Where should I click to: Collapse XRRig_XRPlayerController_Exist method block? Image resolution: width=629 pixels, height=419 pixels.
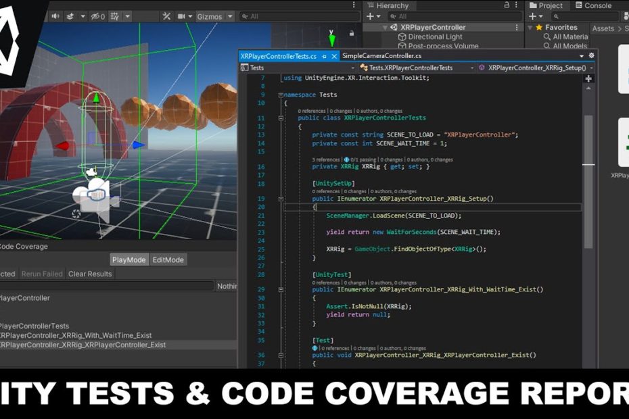click(281, 355)
